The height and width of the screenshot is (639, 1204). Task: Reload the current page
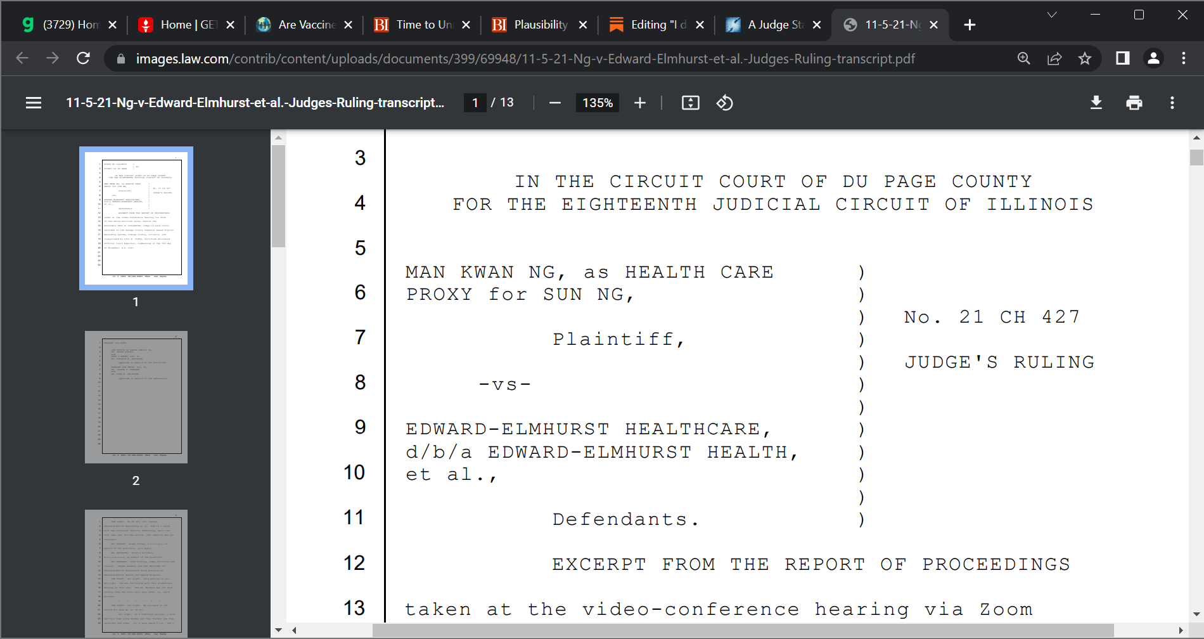(83, 58)
